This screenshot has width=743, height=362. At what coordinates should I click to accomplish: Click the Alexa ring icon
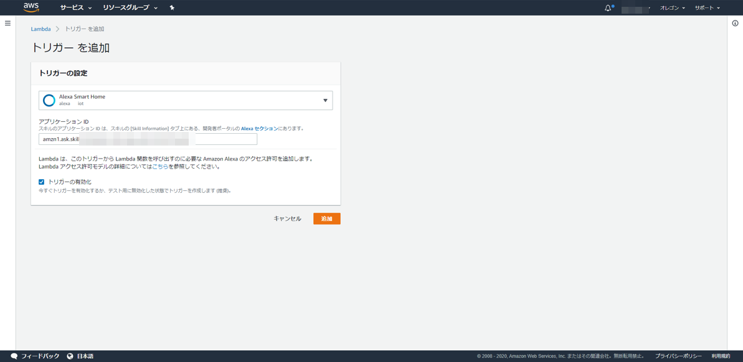(x=49, y=100)
